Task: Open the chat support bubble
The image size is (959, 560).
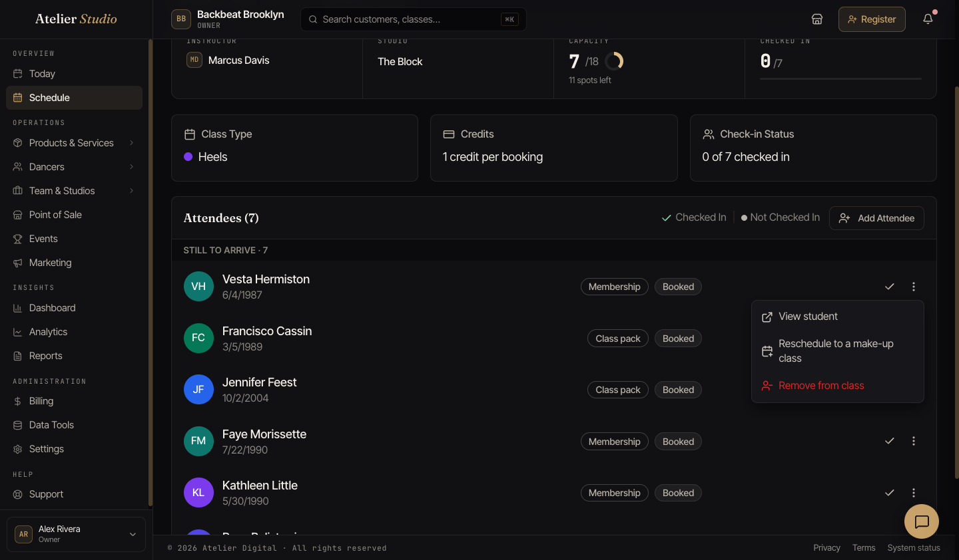Action: point(922,521)
